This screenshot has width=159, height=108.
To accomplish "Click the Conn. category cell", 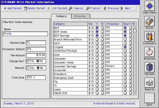I will (x=70, y=55).
